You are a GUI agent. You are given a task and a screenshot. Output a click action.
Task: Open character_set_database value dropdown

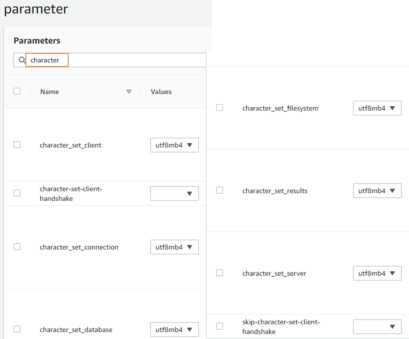pyautogui.click(x=175, y=330)
